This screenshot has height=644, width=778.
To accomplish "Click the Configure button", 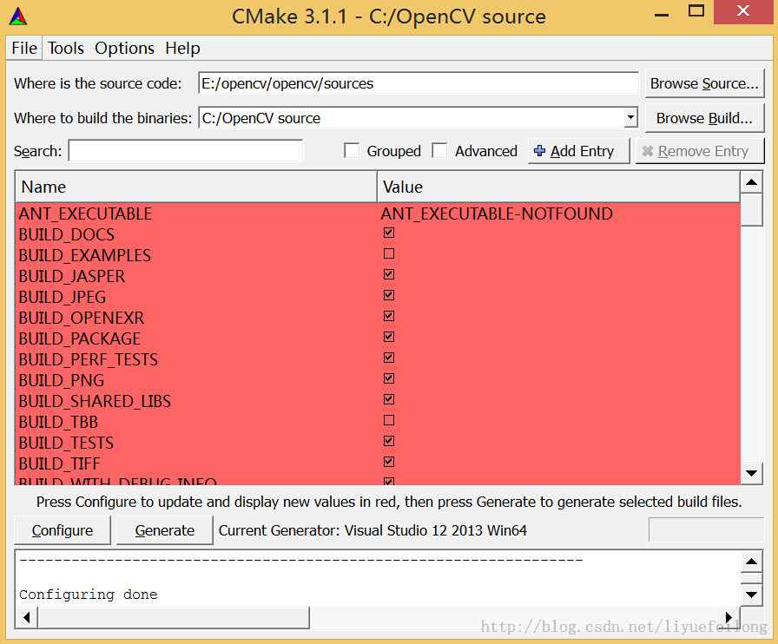I will (x=63, y=530).
